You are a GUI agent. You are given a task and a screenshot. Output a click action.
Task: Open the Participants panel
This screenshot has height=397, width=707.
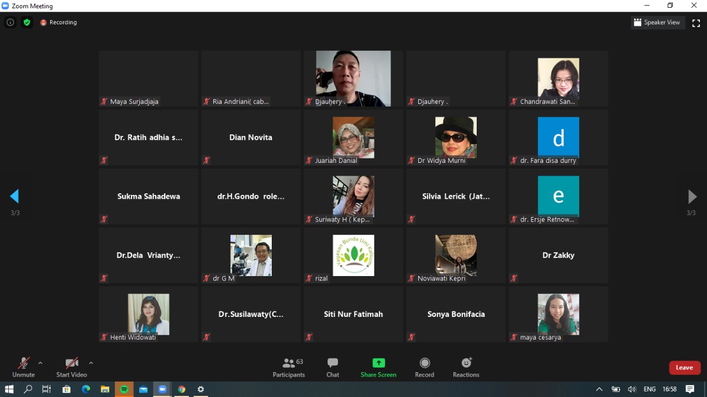[x=289, y=367]
